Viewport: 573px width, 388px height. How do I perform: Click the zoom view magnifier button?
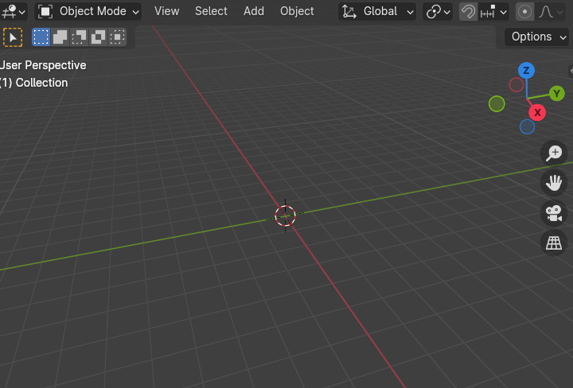tap(554, 153)
